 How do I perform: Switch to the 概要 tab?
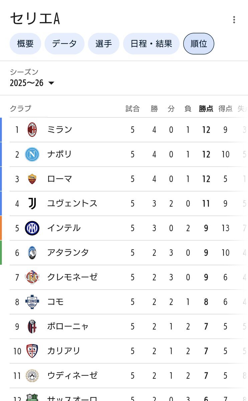point(25,44)
